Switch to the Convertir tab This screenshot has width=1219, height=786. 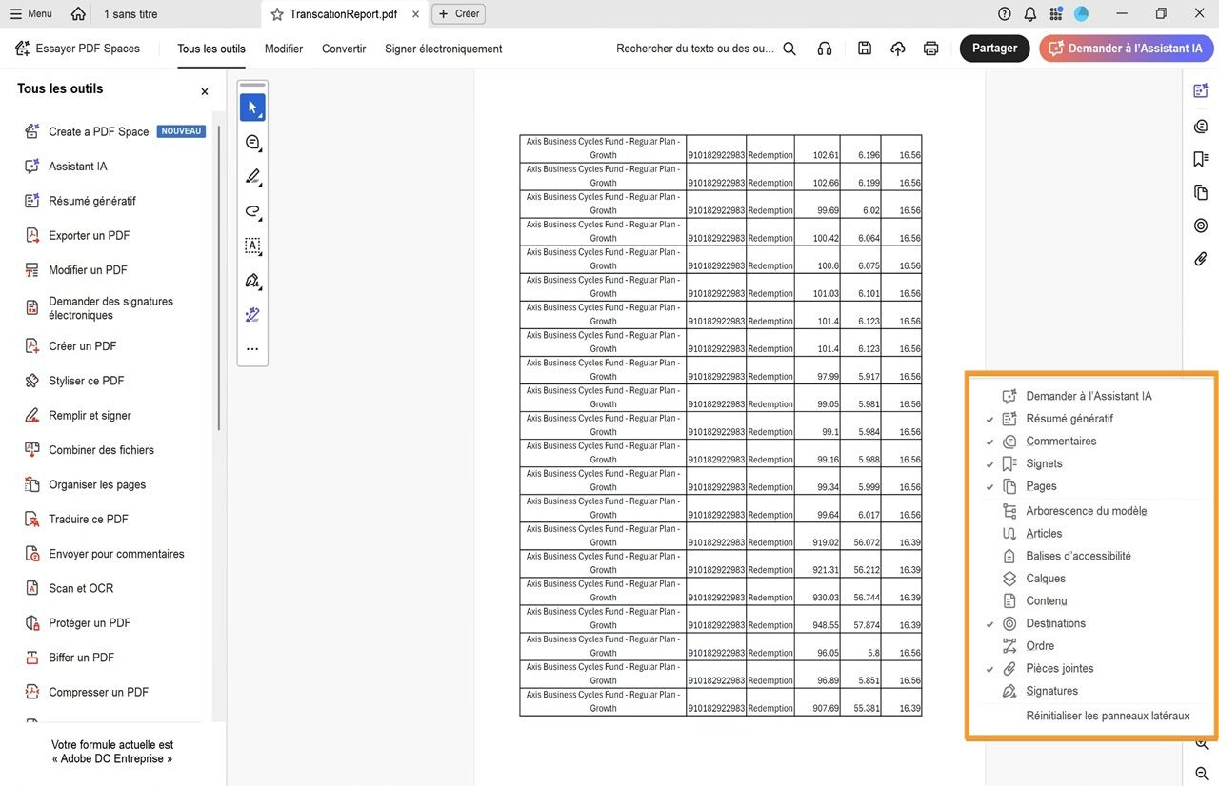coord(343,49)
